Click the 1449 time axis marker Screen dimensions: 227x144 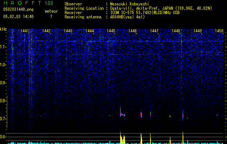click(x=197, y=31)
